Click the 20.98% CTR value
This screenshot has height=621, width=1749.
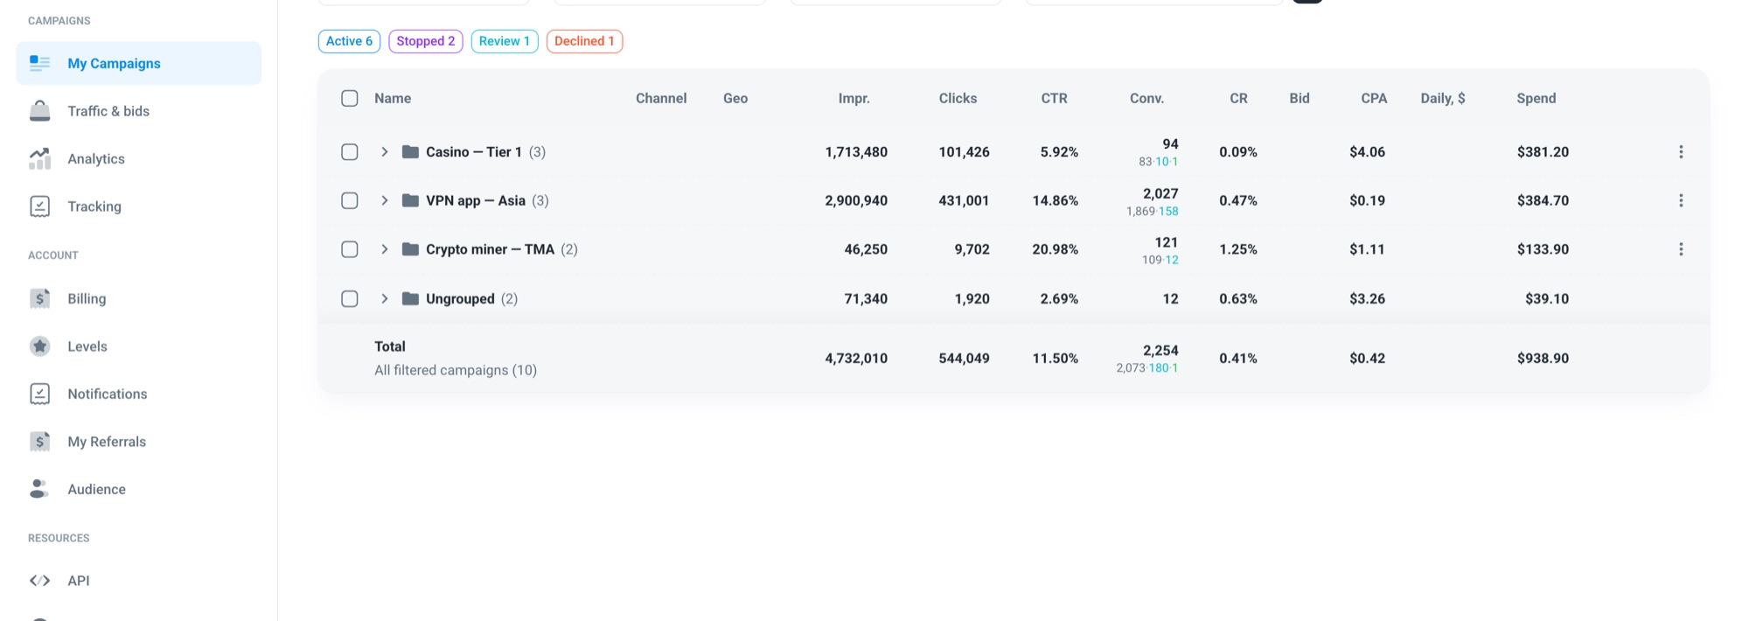(1055, 249)
